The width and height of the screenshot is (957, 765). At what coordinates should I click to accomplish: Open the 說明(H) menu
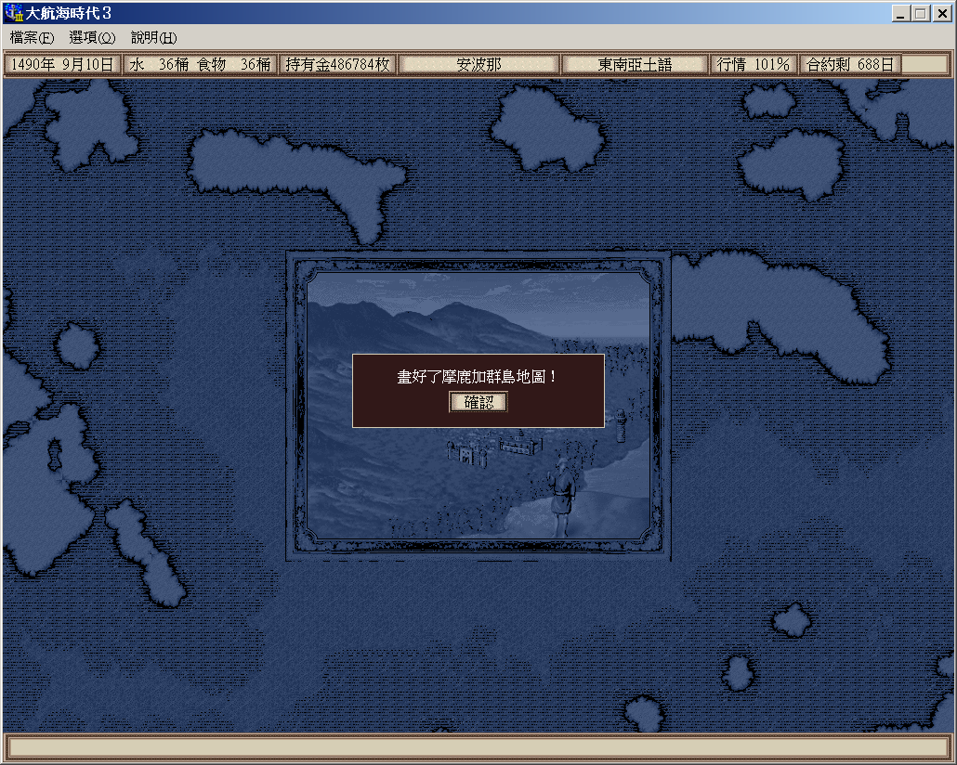point(153,38)
